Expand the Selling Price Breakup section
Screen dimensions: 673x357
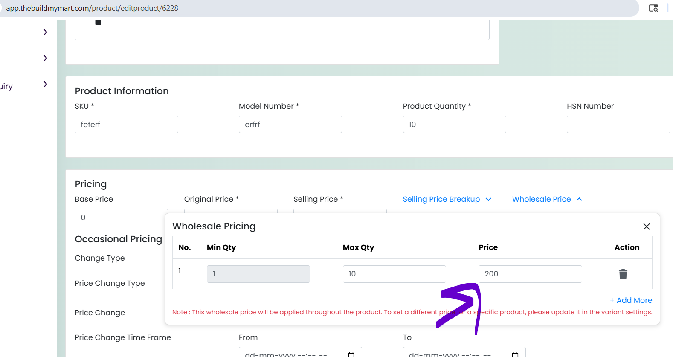pyautogui.click(x=447, y=199)
